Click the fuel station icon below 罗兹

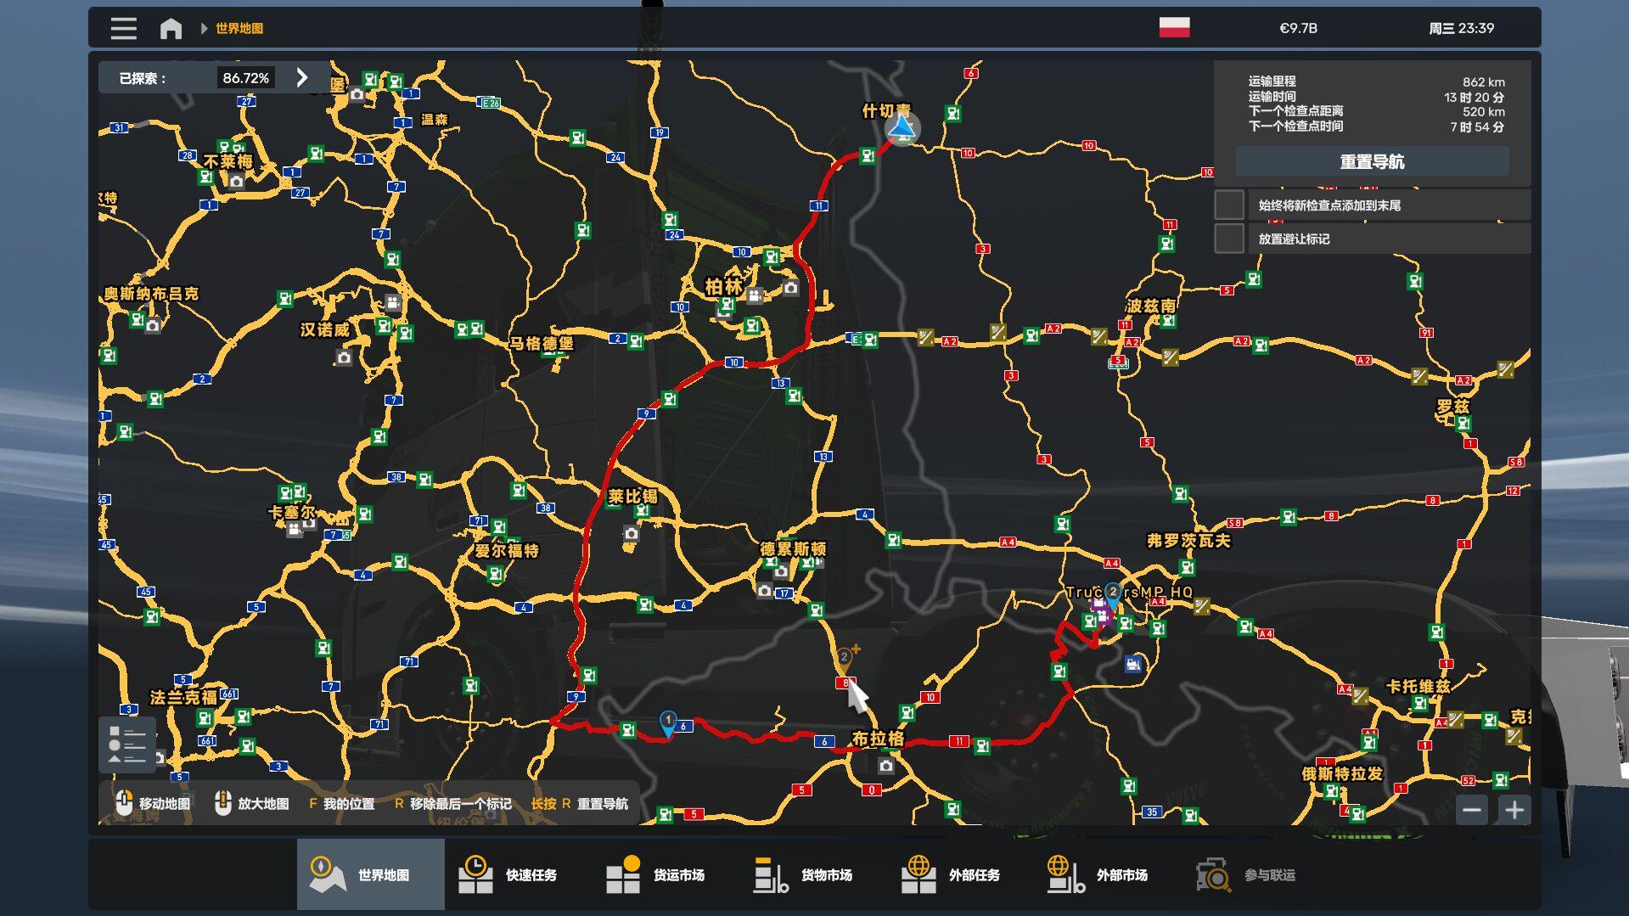pyautogui.click(x=1462, y=423)
